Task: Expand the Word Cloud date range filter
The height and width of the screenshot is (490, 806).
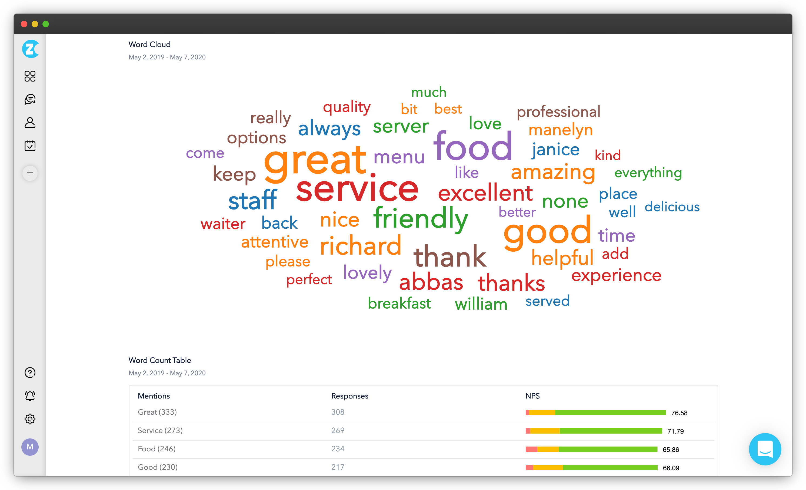Action: 168,57
